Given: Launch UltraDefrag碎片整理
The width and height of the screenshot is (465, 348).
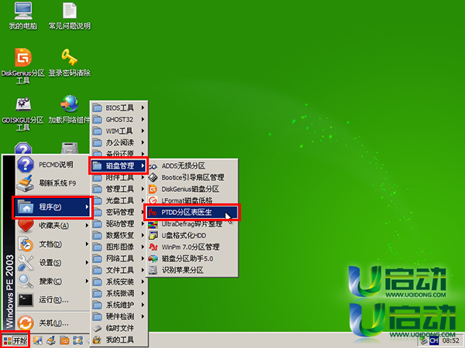Looking at the screenshot, I should click(x=192, y=224).
